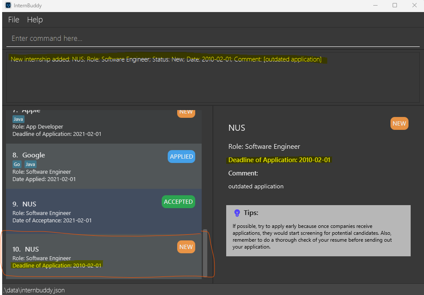Click Deadline of Application: 2021-02-01 on Apple card
The height and width of the screenshot is (295, 424).
tap(57, 134)
